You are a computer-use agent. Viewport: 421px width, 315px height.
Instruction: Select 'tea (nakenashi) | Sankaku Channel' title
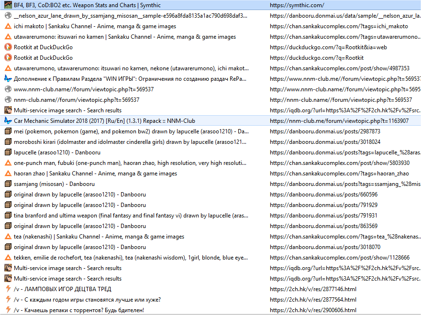[x=99, y=237]
